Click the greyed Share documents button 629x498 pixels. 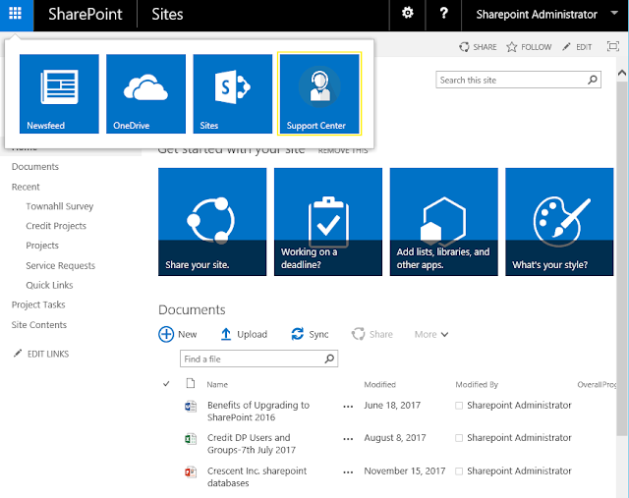pos(372,334)
